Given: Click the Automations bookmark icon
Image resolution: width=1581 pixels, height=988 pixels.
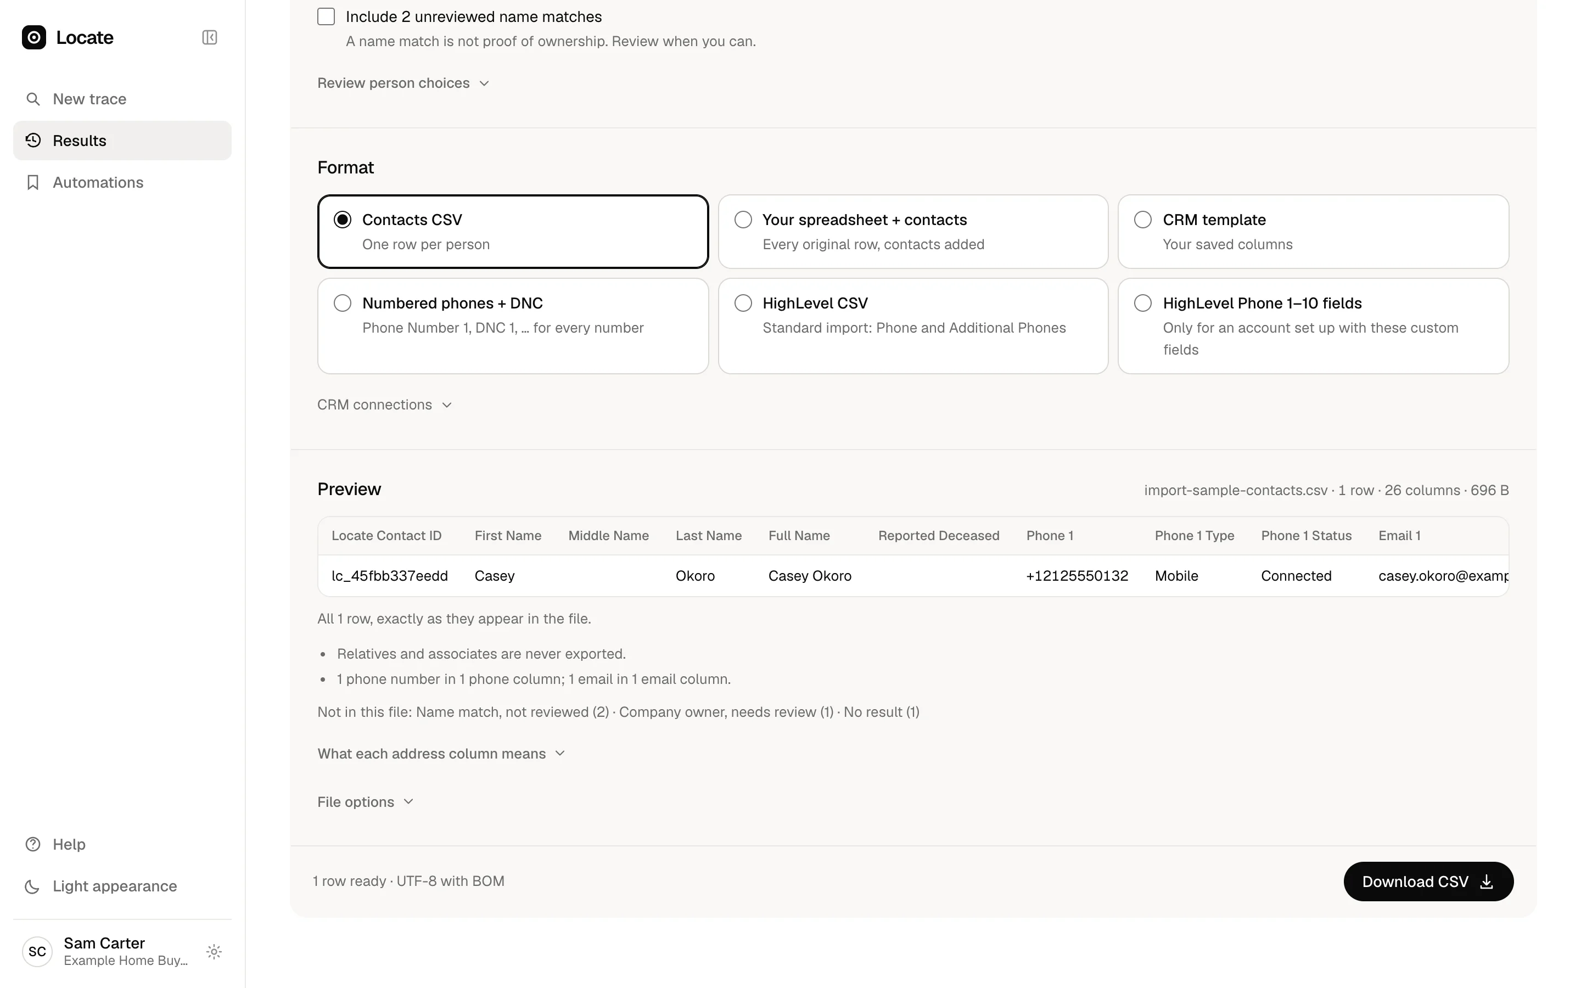Looking at the screenshot, I should click(33, 182).
